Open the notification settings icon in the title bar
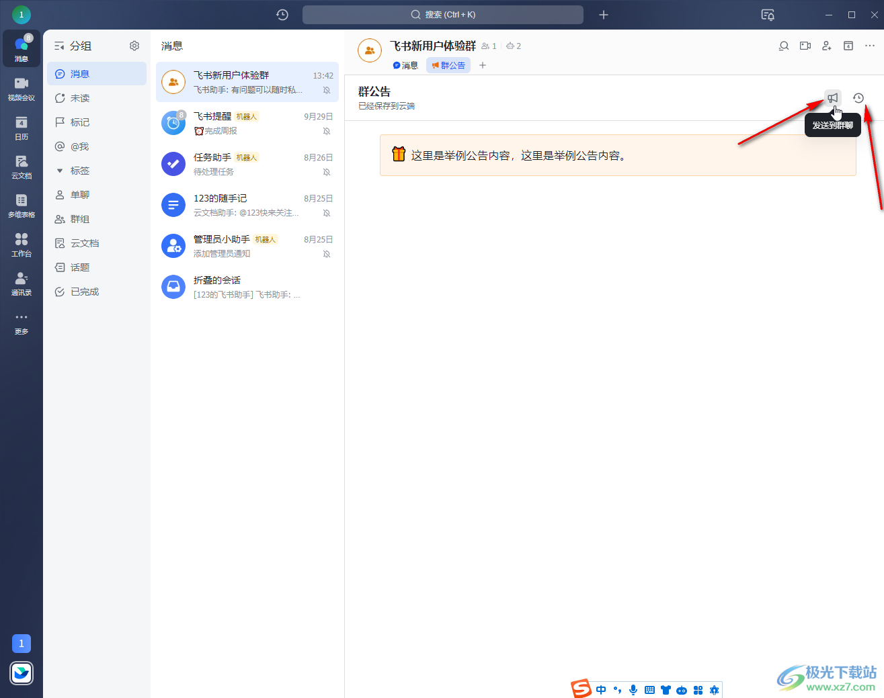This screenshot has height=698, width=884. click(x=768, y=15)
